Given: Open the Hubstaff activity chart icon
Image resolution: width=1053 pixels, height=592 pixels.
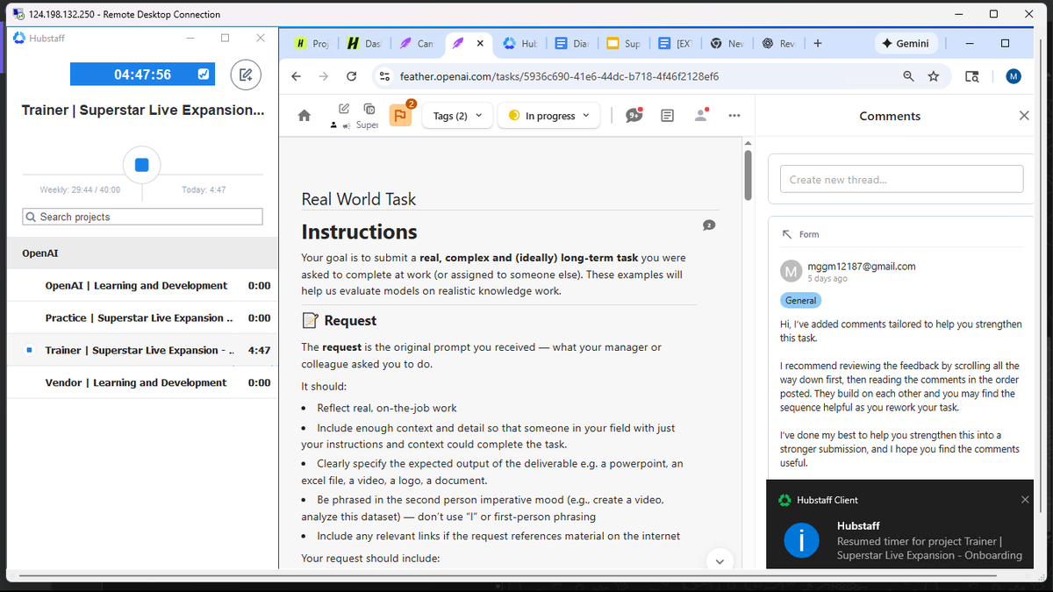Looking at the screenshot, I should [x=203, y=75].
